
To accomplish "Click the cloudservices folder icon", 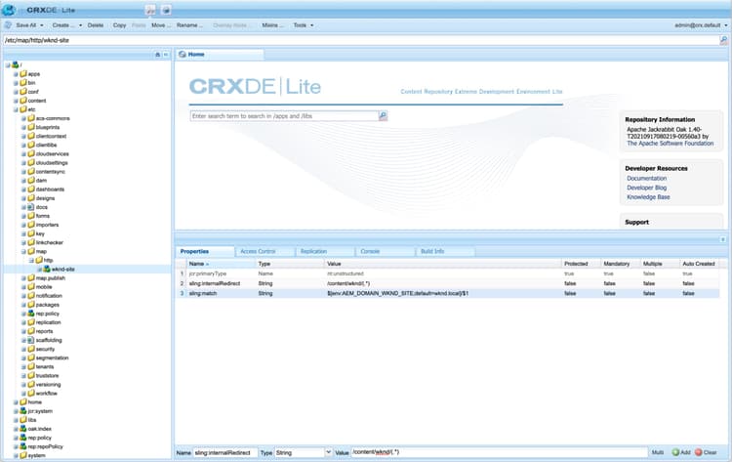I will point(31,153).
